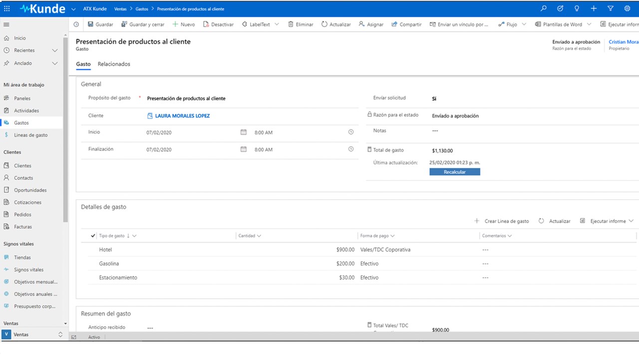Switch to the Relacionados tab
Screen dimensions: 639x359
(x=114, y=64)
